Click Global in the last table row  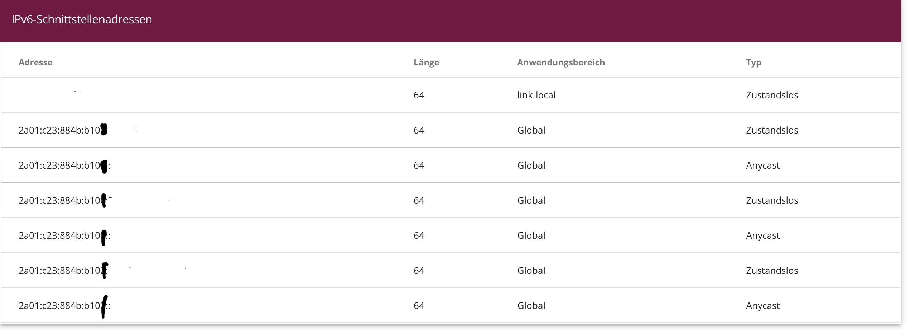point(531,306)
